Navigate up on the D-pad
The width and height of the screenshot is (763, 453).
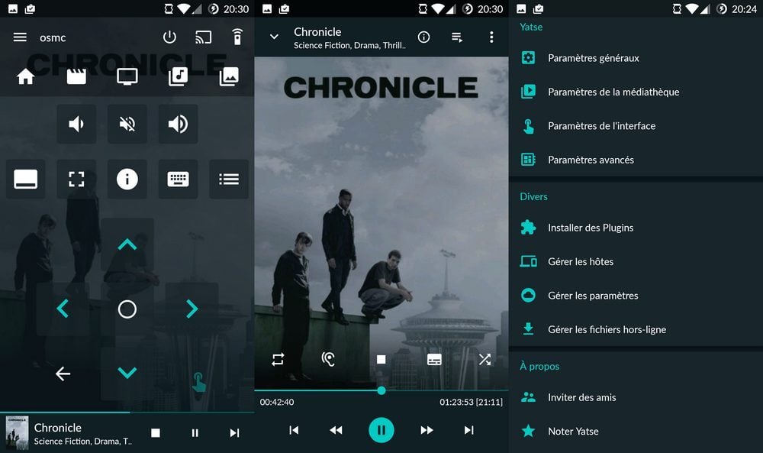127,244
